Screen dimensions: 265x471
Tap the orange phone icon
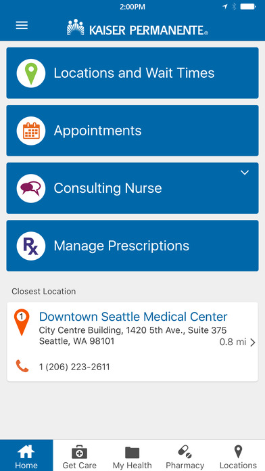[22, 367]
